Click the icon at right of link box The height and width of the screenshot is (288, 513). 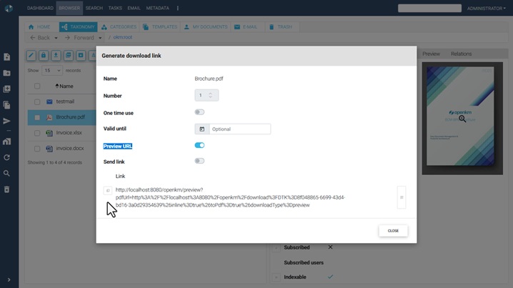click(x=402, y=197)
